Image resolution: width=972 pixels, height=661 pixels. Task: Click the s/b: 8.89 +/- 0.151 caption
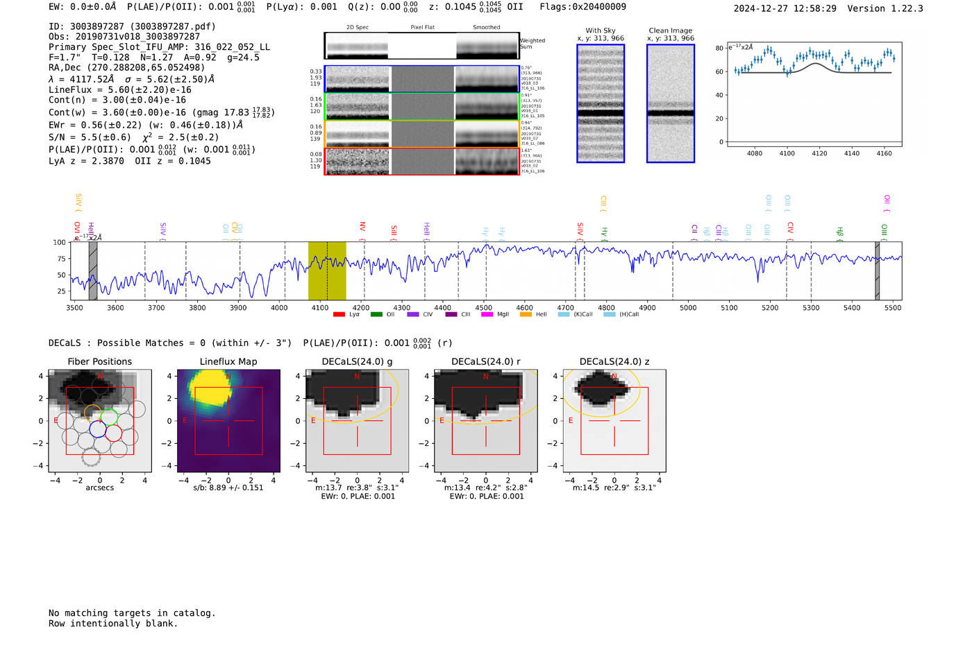point(228,488)
